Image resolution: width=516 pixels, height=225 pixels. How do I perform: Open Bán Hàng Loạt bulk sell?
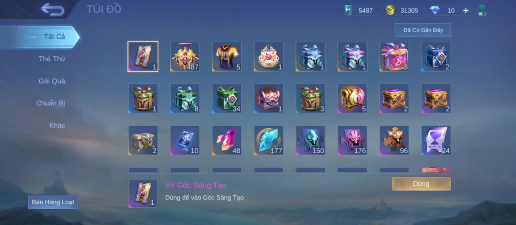(53, 202)
